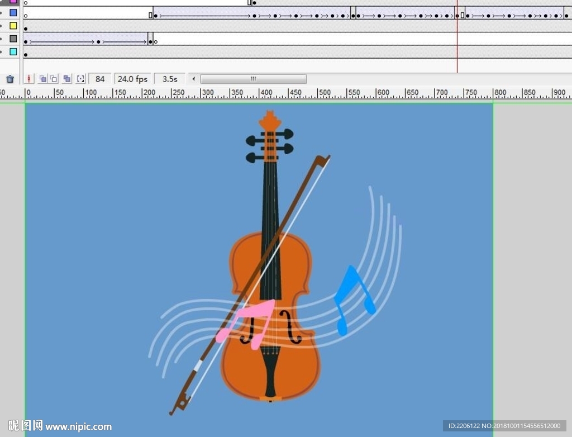
Task: Toggle lock dot on blue layer
Action: tap(1, 13)
